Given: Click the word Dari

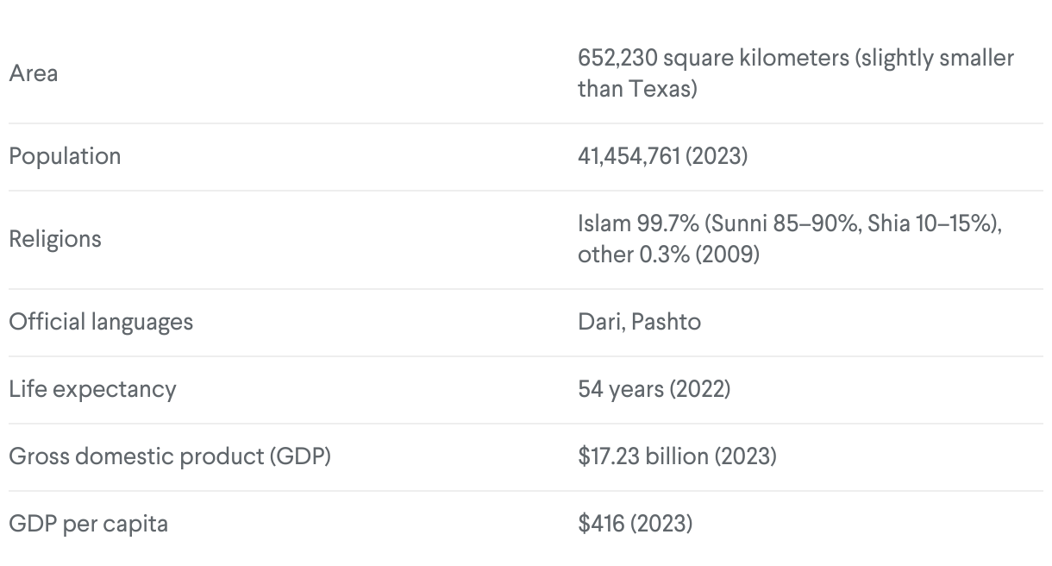Looking at the screenshot, I should tap(599, 323).
